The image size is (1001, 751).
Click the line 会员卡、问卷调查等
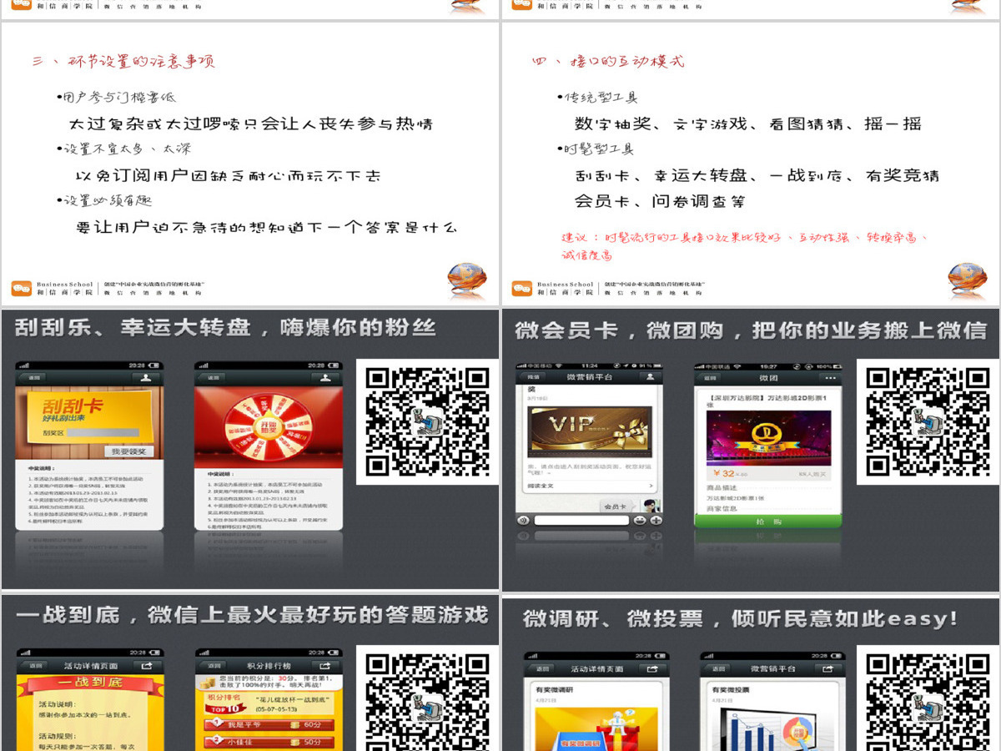tap(659, 201)
